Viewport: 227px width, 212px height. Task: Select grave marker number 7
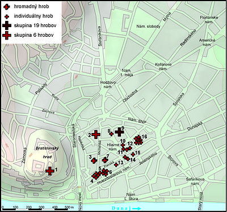104,160
